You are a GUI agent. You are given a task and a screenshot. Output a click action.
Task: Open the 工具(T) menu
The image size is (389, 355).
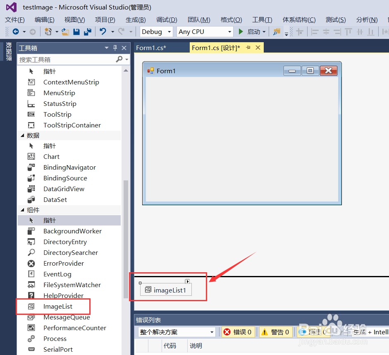pyautogui.click(x=262, y=19)
